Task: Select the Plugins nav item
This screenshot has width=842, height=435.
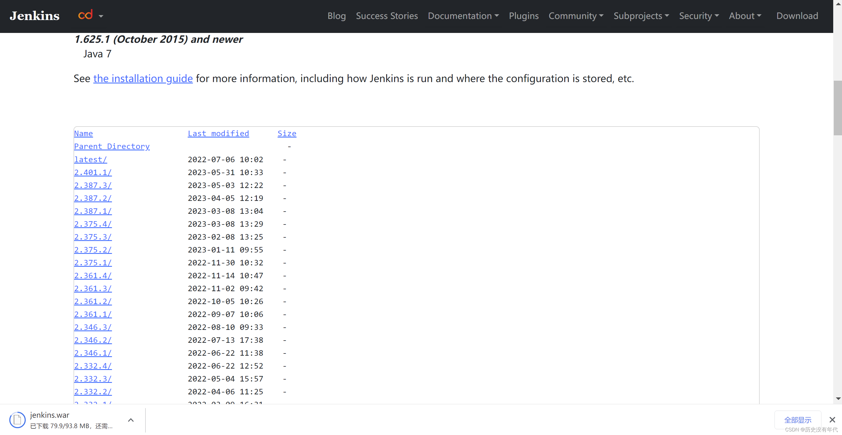Action: [x=523, y=16]
